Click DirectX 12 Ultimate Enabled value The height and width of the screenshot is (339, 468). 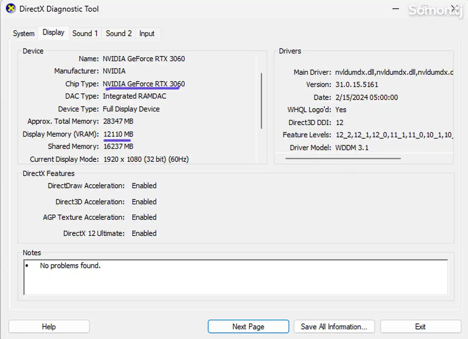click(x=144, y=233)
